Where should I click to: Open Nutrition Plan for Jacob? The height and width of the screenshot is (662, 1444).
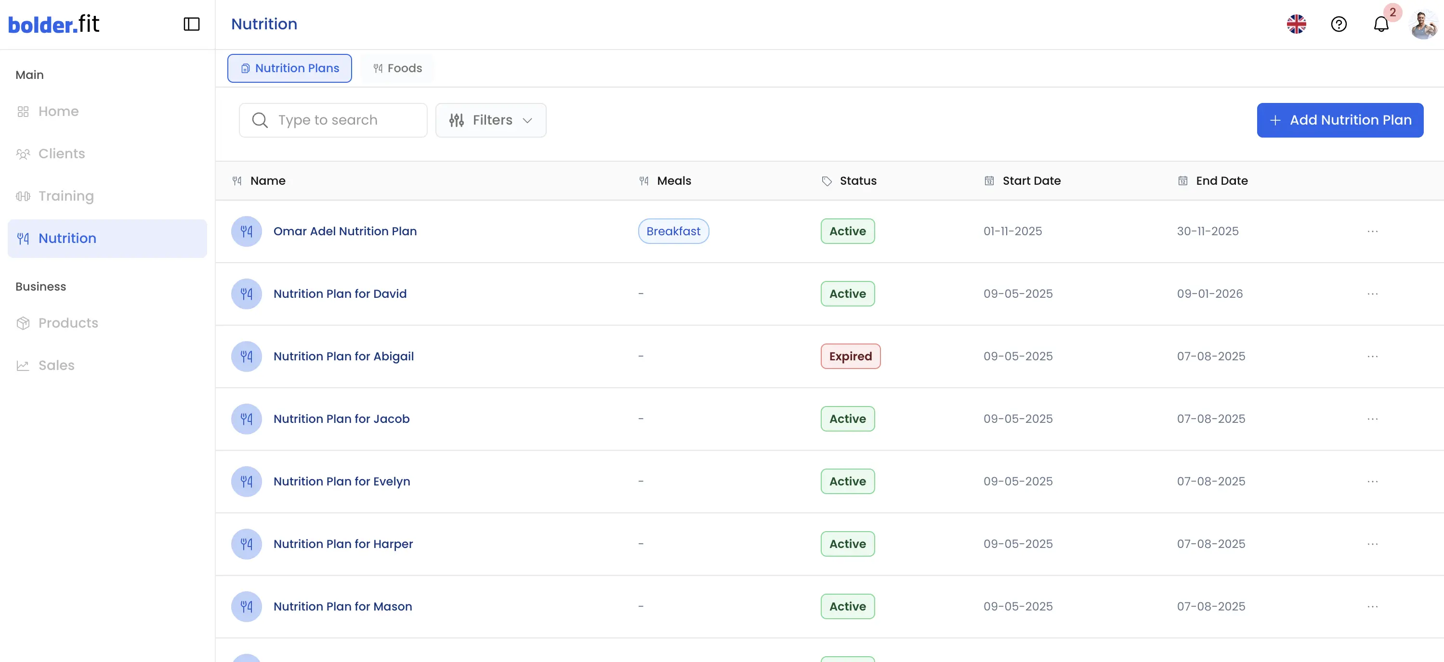pos(341,419)
